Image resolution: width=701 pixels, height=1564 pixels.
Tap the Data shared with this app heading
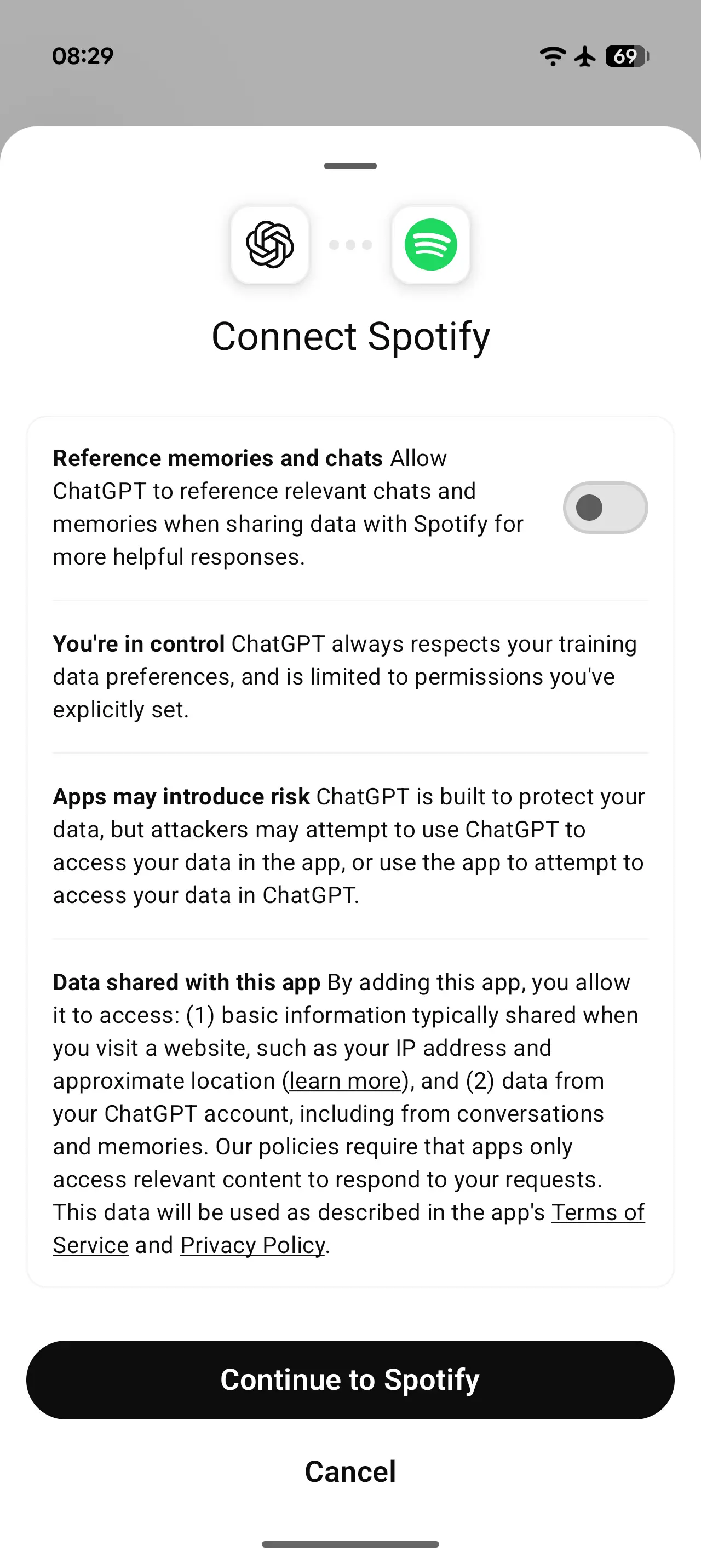(x=186, y=982)
